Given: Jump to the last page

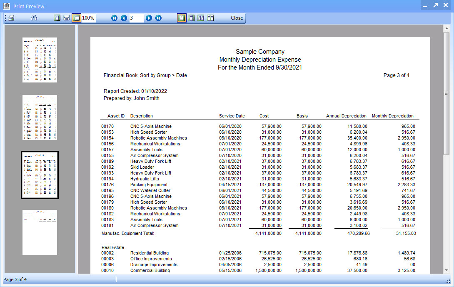Looking at the screenshot, I should coord(158,18).
